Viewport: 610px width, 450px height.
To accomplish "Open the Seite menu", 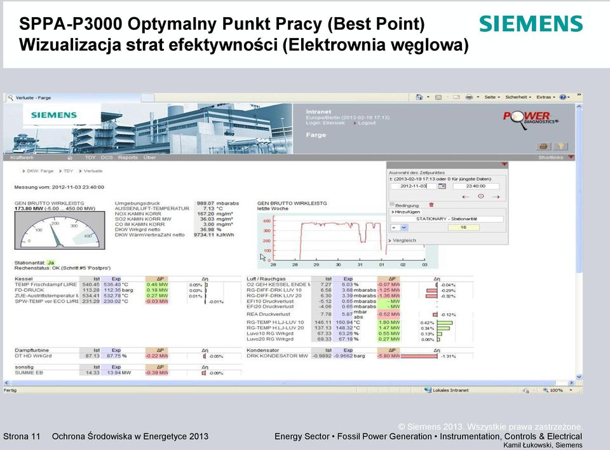I will point(492,97).
